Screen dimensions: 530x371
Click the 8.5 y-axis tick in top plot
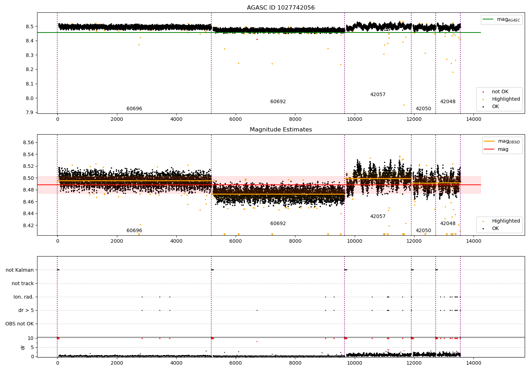click(x=30, y=26)
